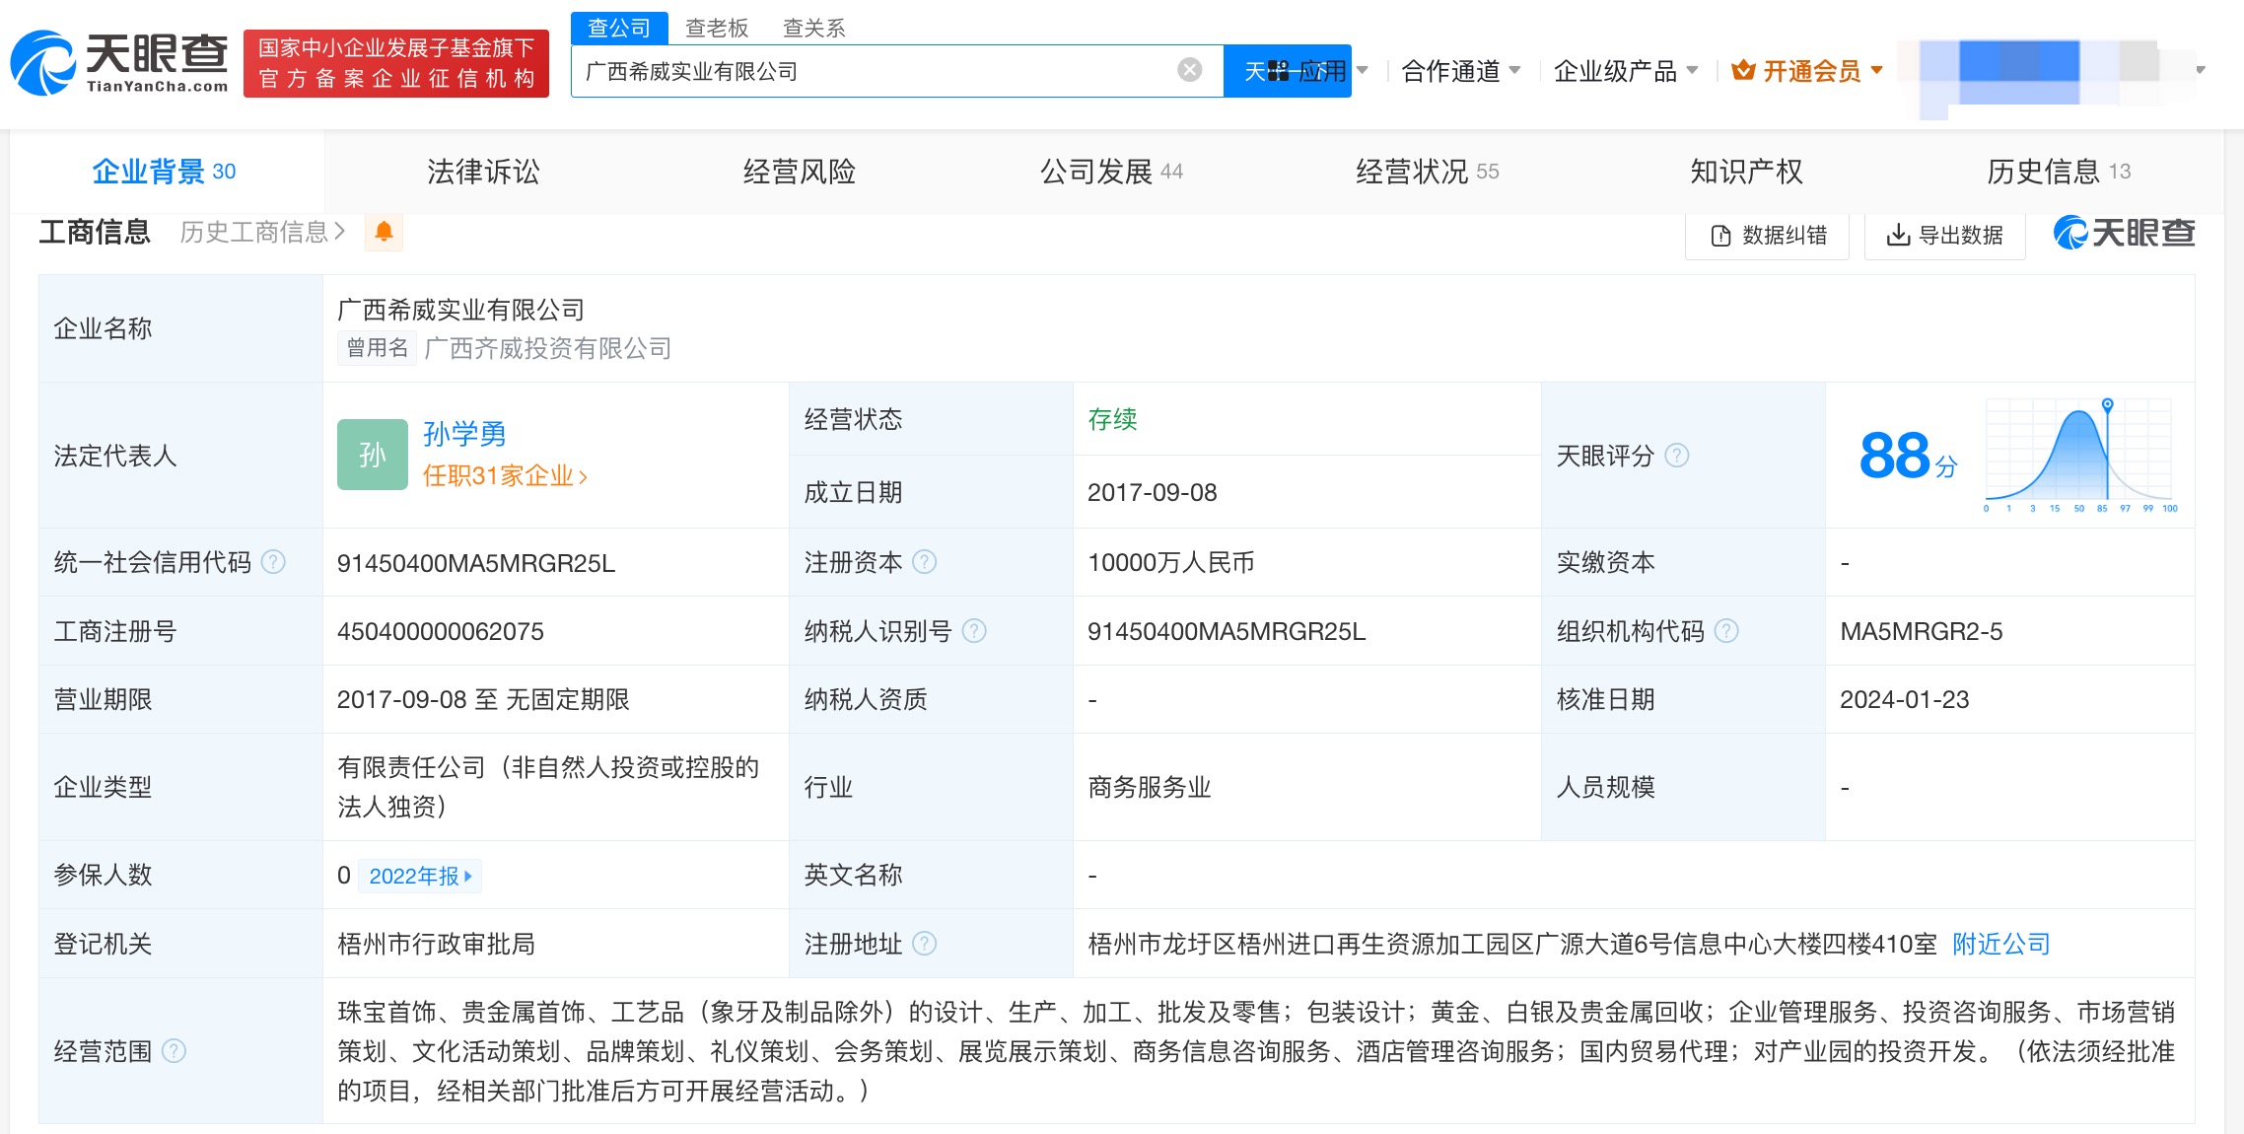Click credit code 91450400MA5MRGR25L under 统一社会信用代码

(476, 563)
